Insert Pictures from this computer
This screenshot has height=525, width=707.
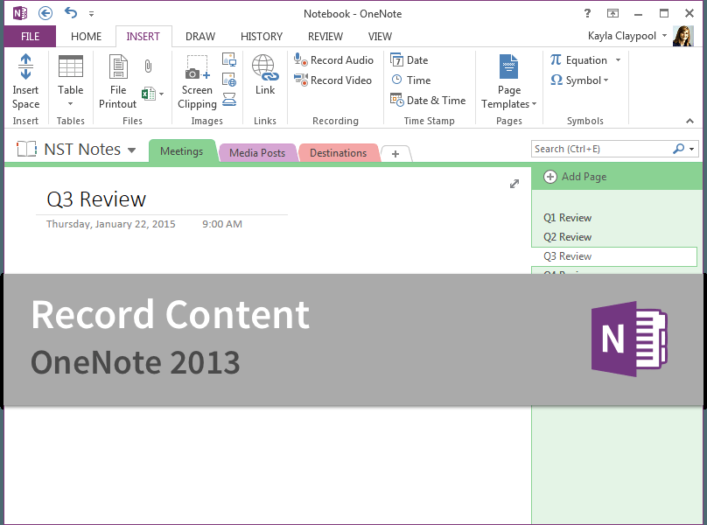pos(229,59)
